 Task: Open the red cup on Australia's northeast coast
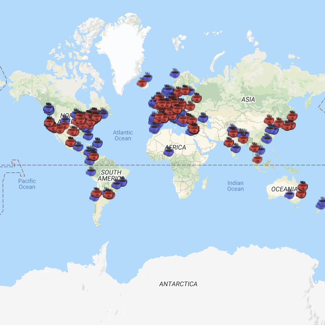pyautogui.click(x=303, y=186)
